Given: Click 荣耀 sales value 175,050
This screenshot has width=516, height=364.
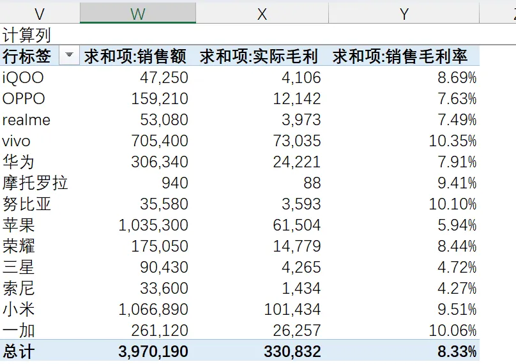Looking at the screenshot, I should [160, 246].
